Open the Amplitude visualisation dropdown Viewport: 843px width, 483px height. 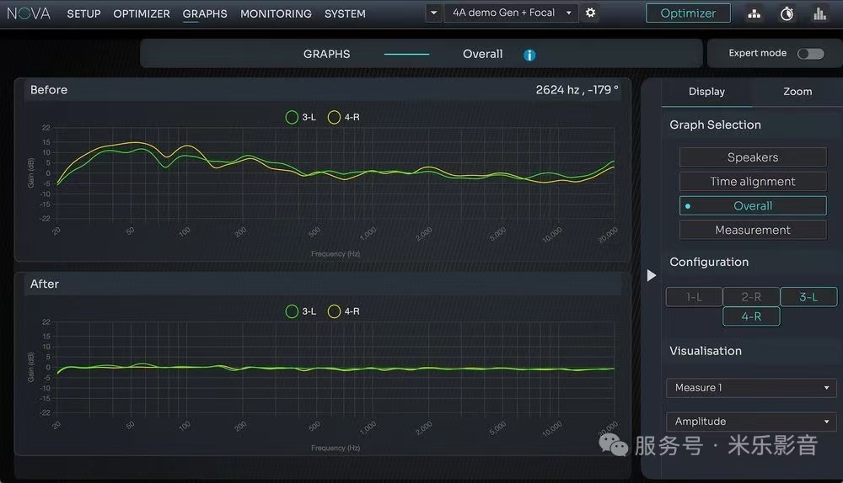click(x=752, y=422)
